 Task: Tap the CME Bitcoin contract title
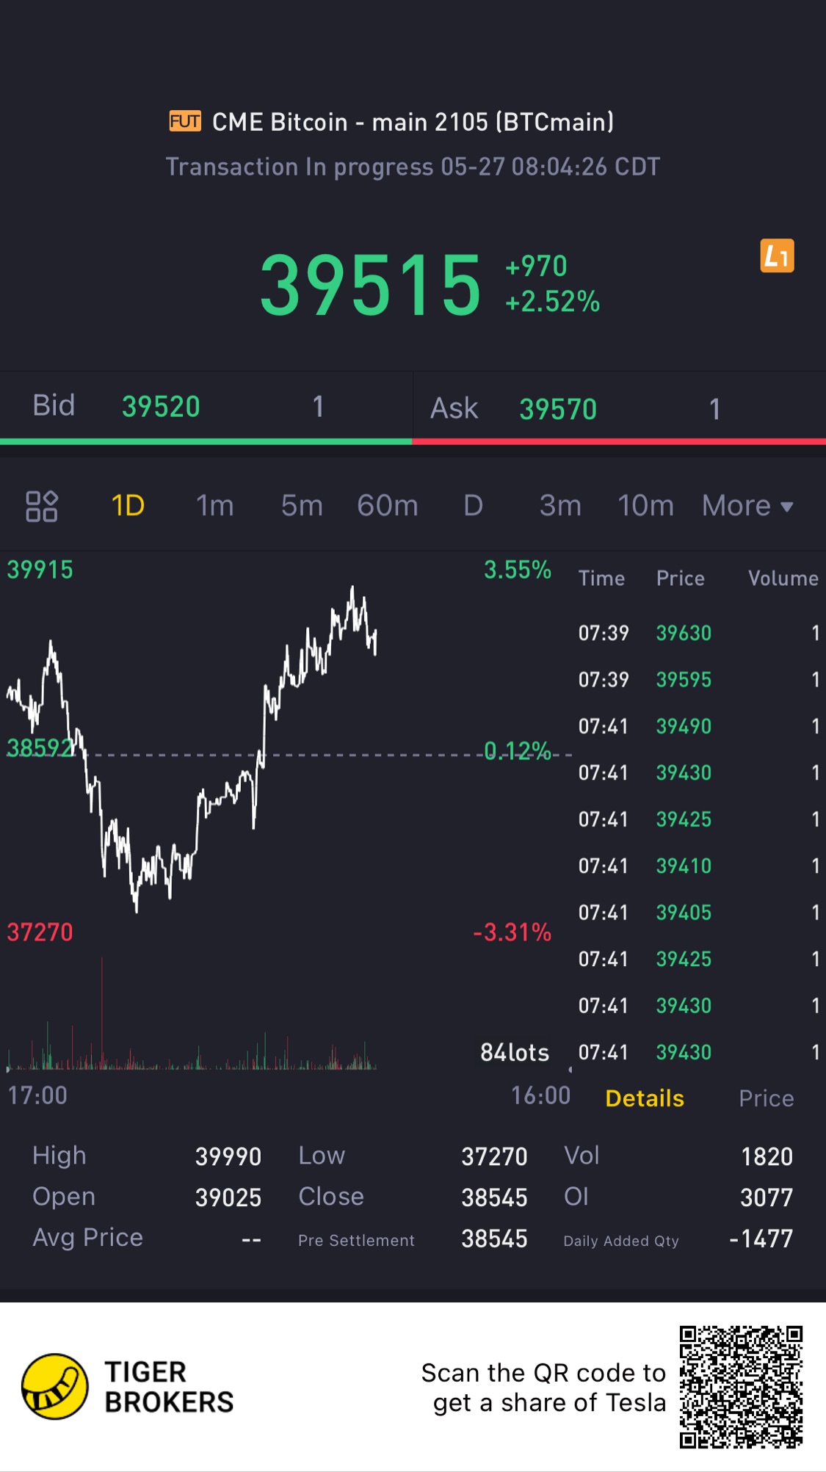413,122
